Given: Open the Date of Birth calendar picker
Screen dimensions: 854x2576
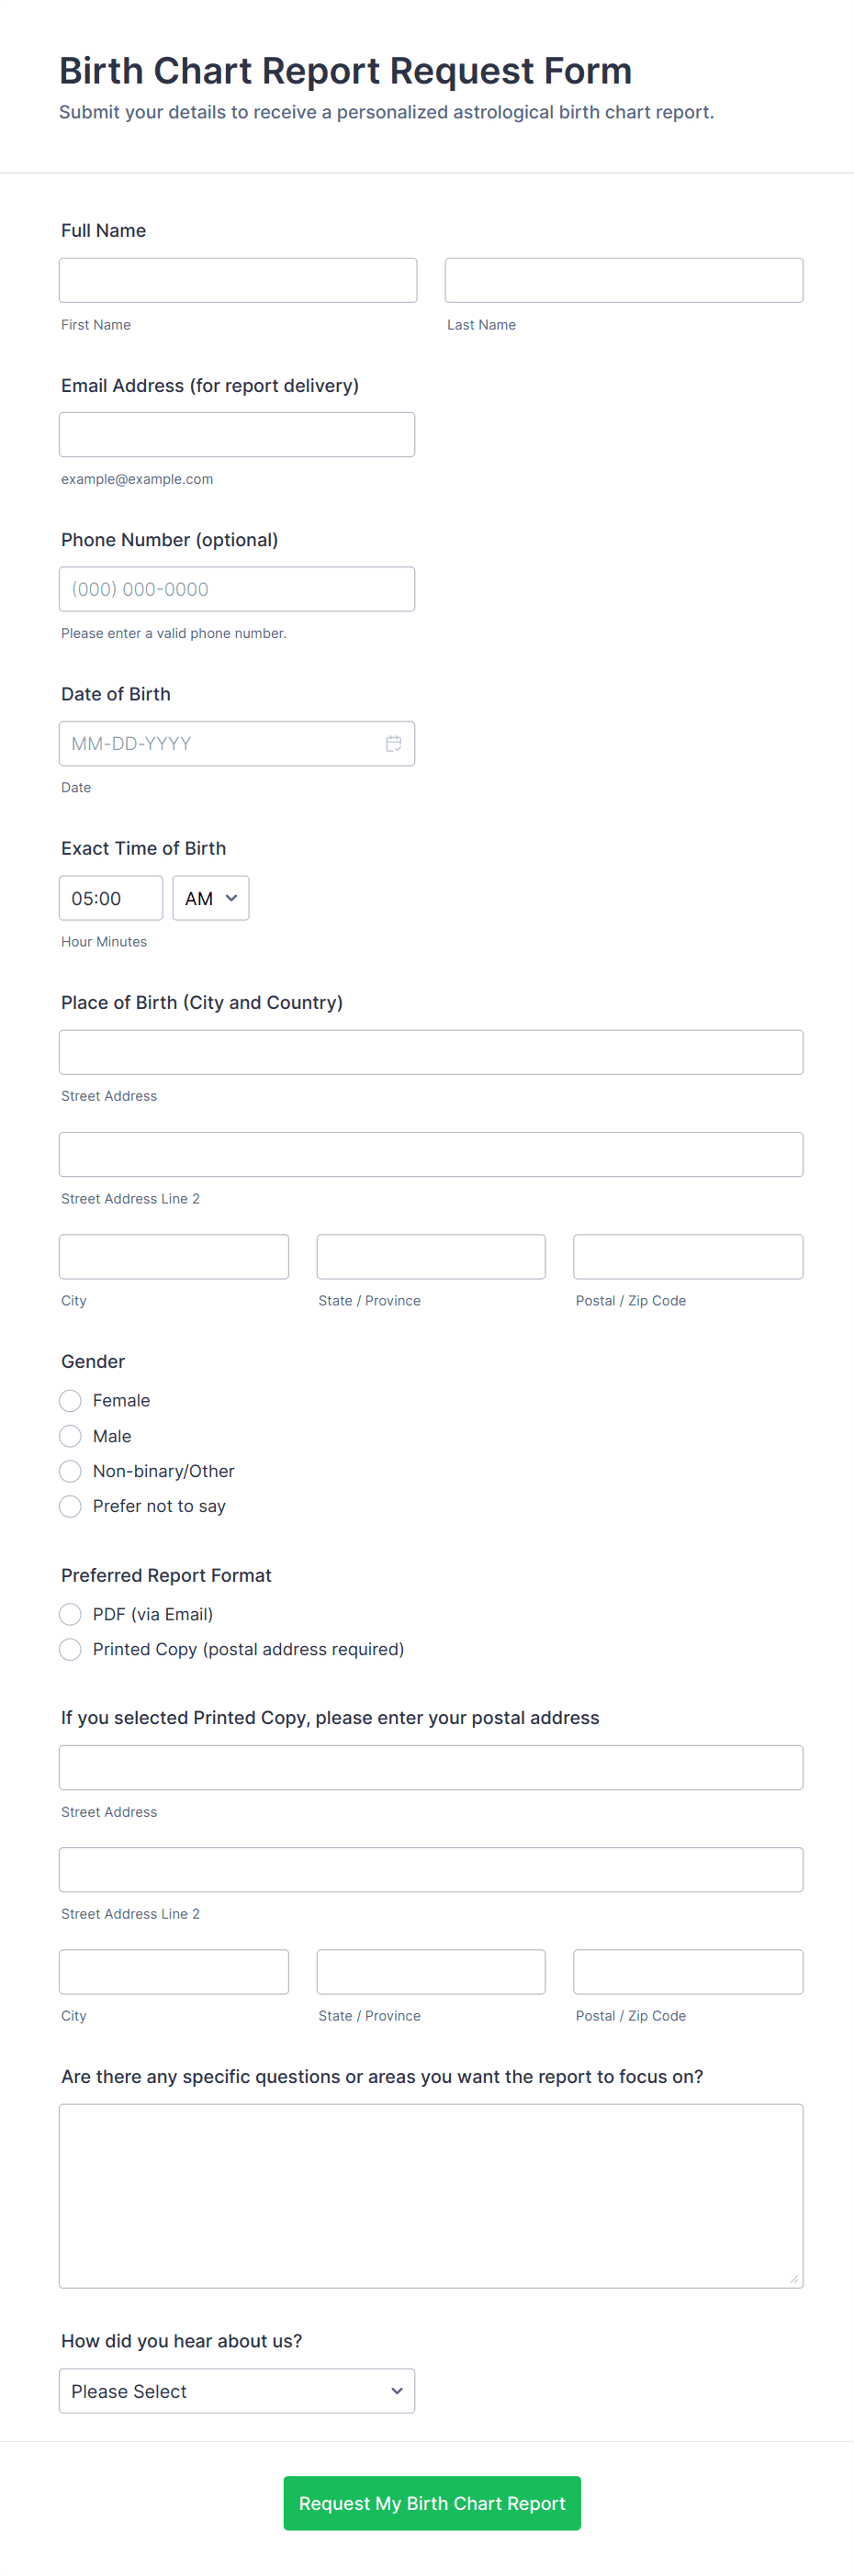Looking at the screenshot, I should [x=393, y=743].
